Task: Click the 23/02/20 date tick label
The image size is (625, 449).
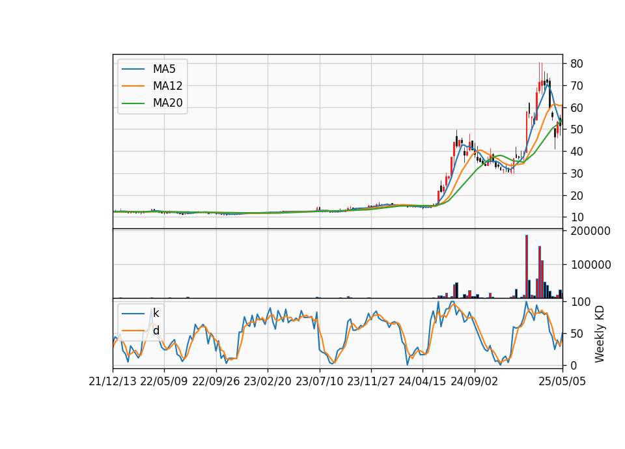Action: pos(268,381)
